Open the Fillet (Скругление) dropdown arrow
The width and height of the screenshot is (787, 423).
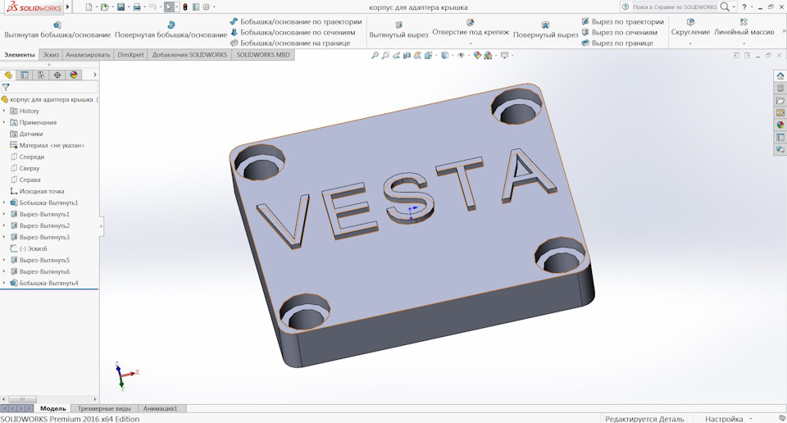tap(690, 43)
